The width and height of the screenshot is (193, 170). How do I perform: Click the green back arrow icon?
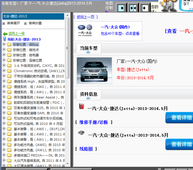(5, 34)
